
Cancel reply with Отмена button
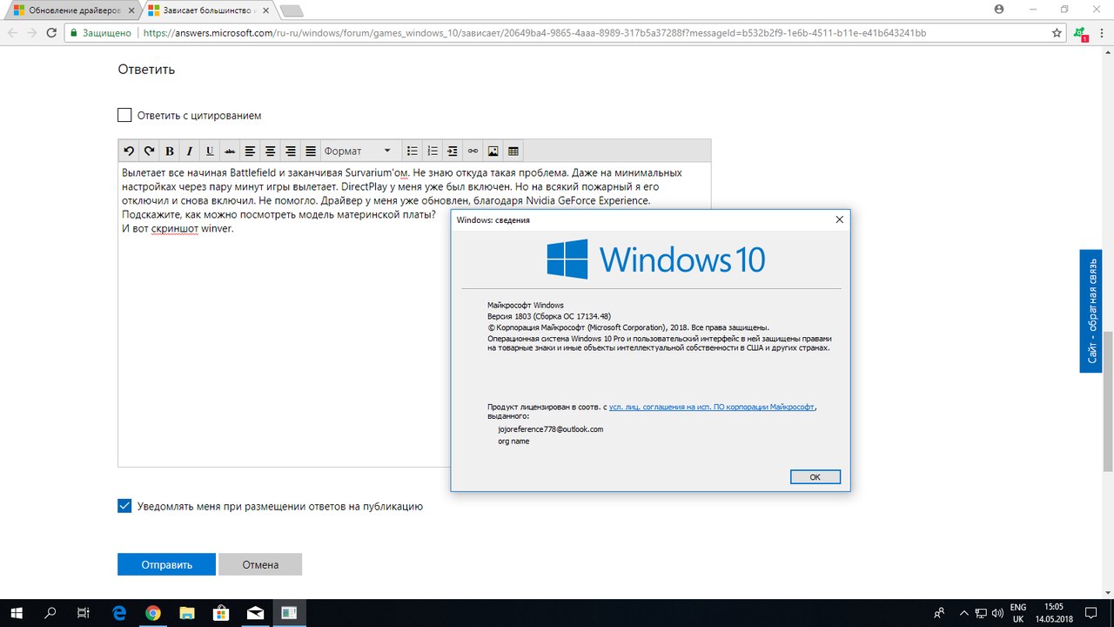[x=260, y=564]
